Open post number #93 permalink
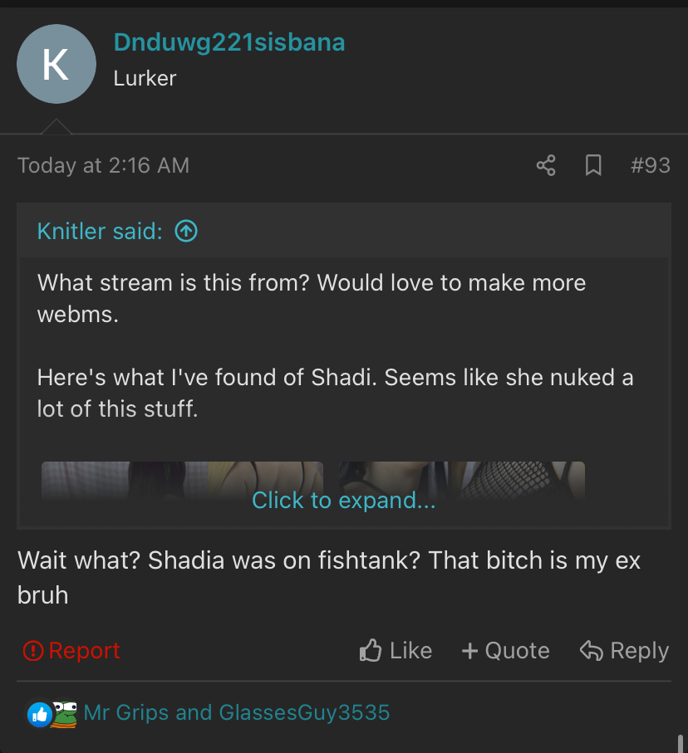Image resolution: width=688 pixels, height=753 pixels. 650,165
